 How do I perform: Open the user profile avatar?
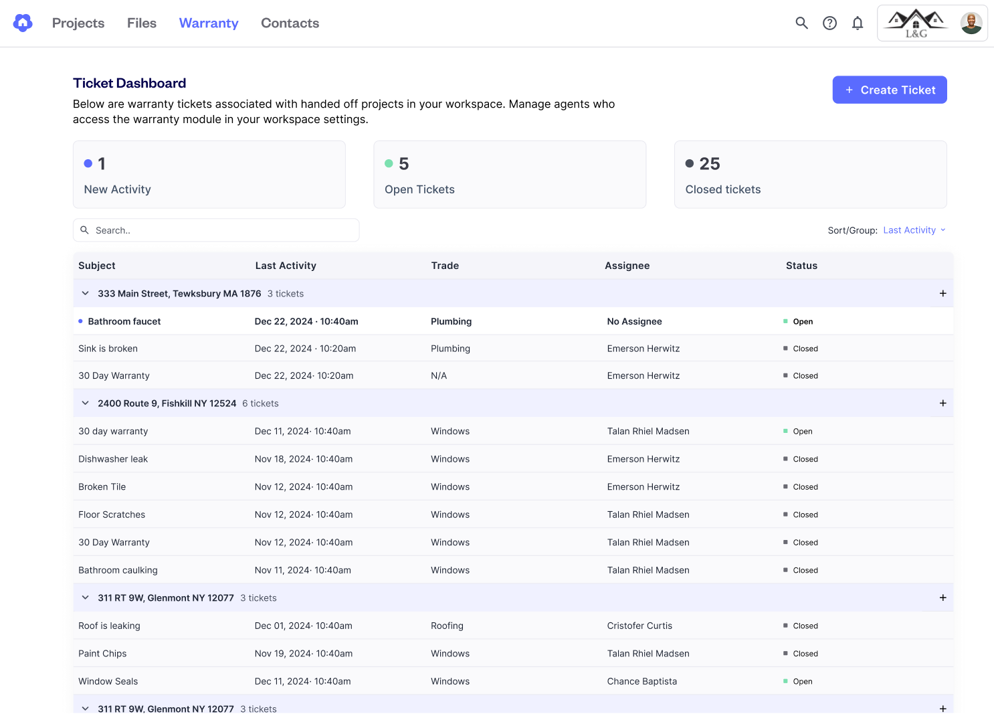click(x=971, y=23)
